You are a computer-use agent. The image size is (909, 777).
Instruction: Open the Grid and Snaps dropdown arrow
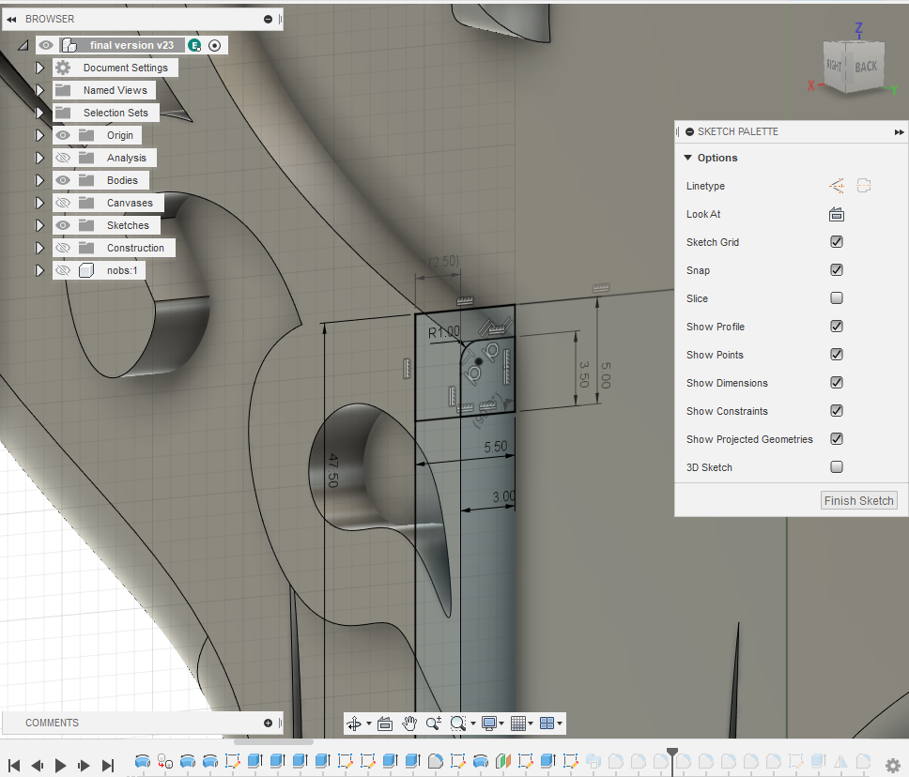pyautogui.click(x=531, y=724)
